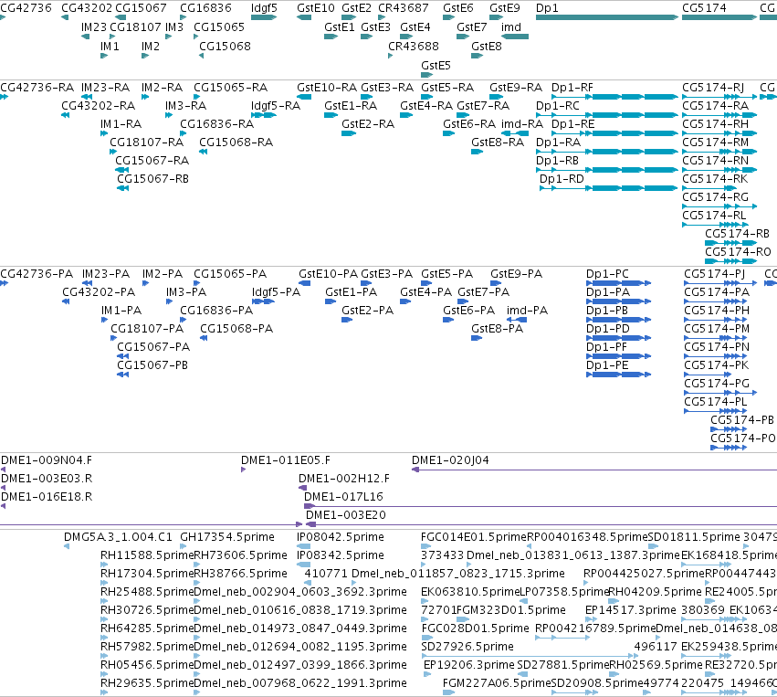The width and height of the screenshot is (777, 697).
Task: Select protein imd-PA label
Action: 527,311
